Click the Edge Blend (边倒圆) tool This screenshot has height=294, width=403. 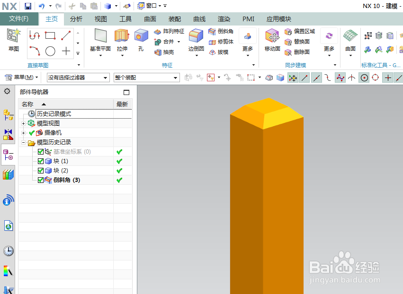[196, 42]
